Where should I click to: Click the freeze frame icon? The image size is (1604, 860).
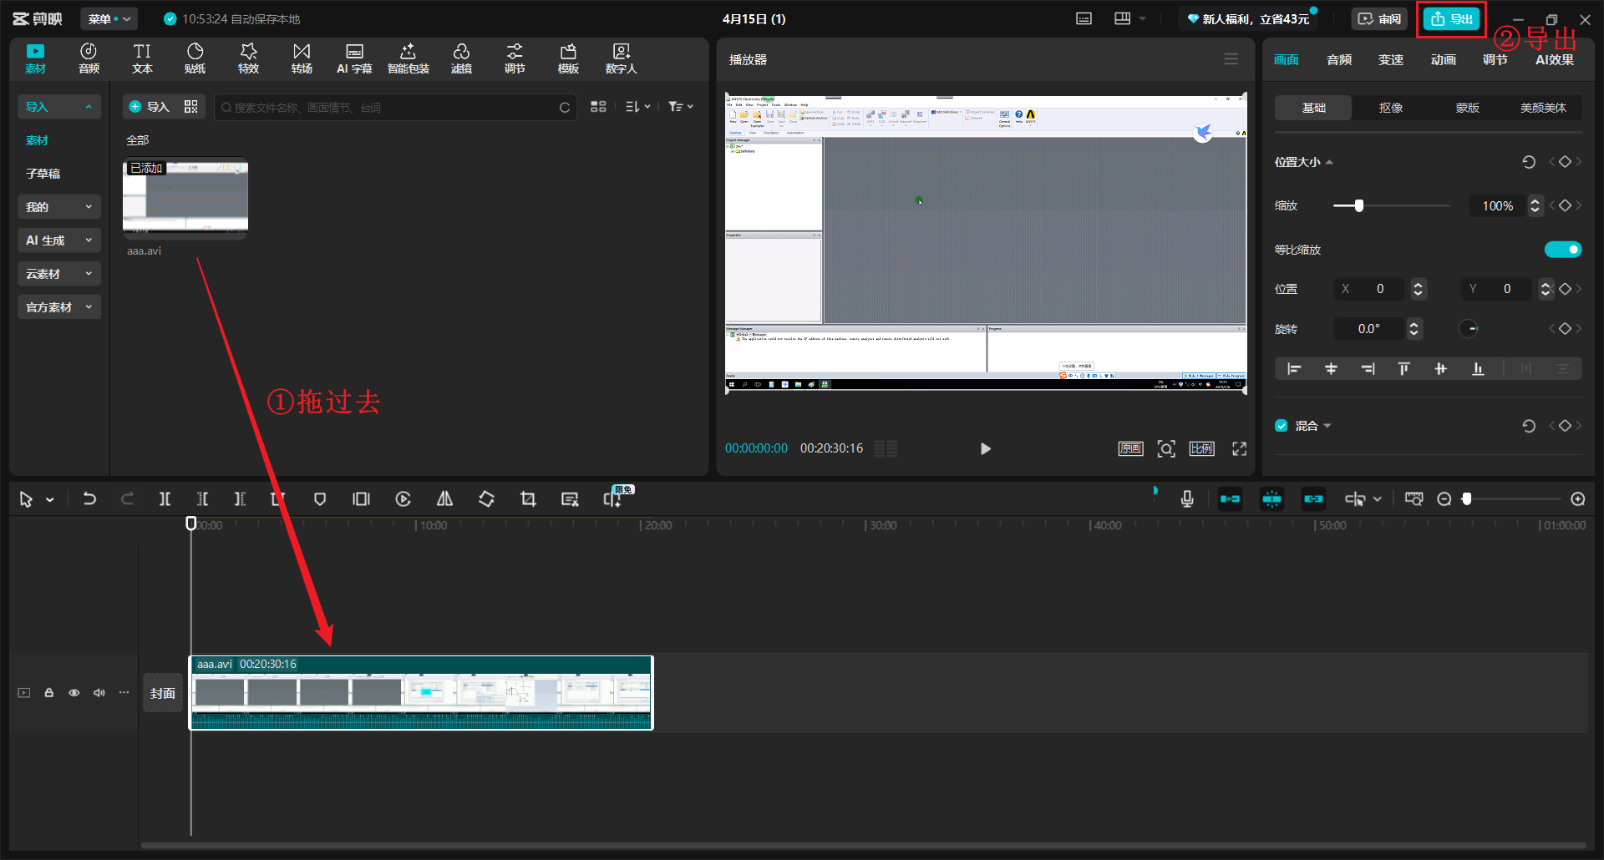(361, 498)
